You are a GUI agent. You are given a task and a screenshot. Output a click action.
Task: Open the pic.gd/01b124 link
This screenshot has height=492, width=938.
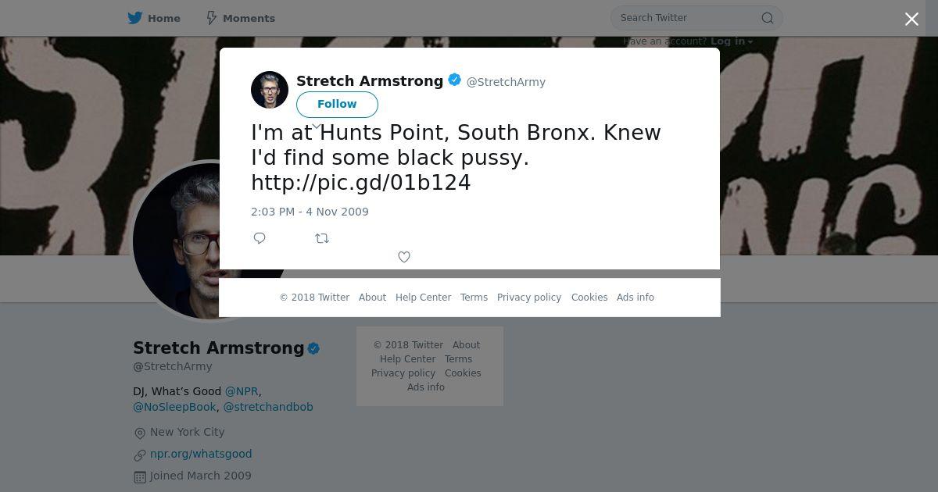click(x=361, y=183)
